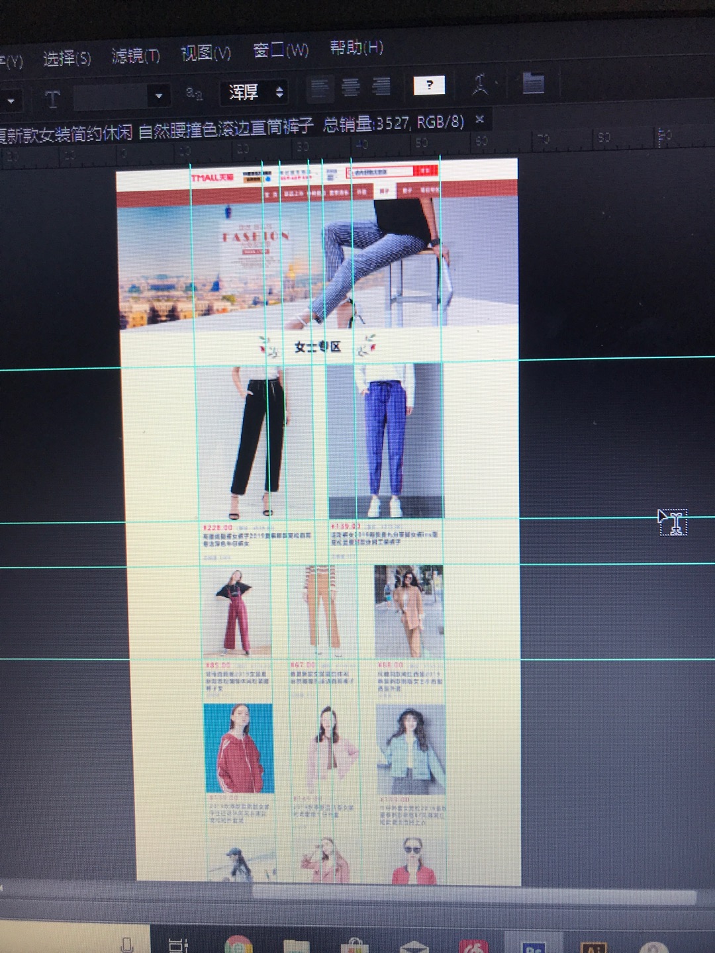The height and width of the screenshot is (953, 715).
Task: Open the warp text tool icon
Action: pyautogui.click(x=480, y=84)
